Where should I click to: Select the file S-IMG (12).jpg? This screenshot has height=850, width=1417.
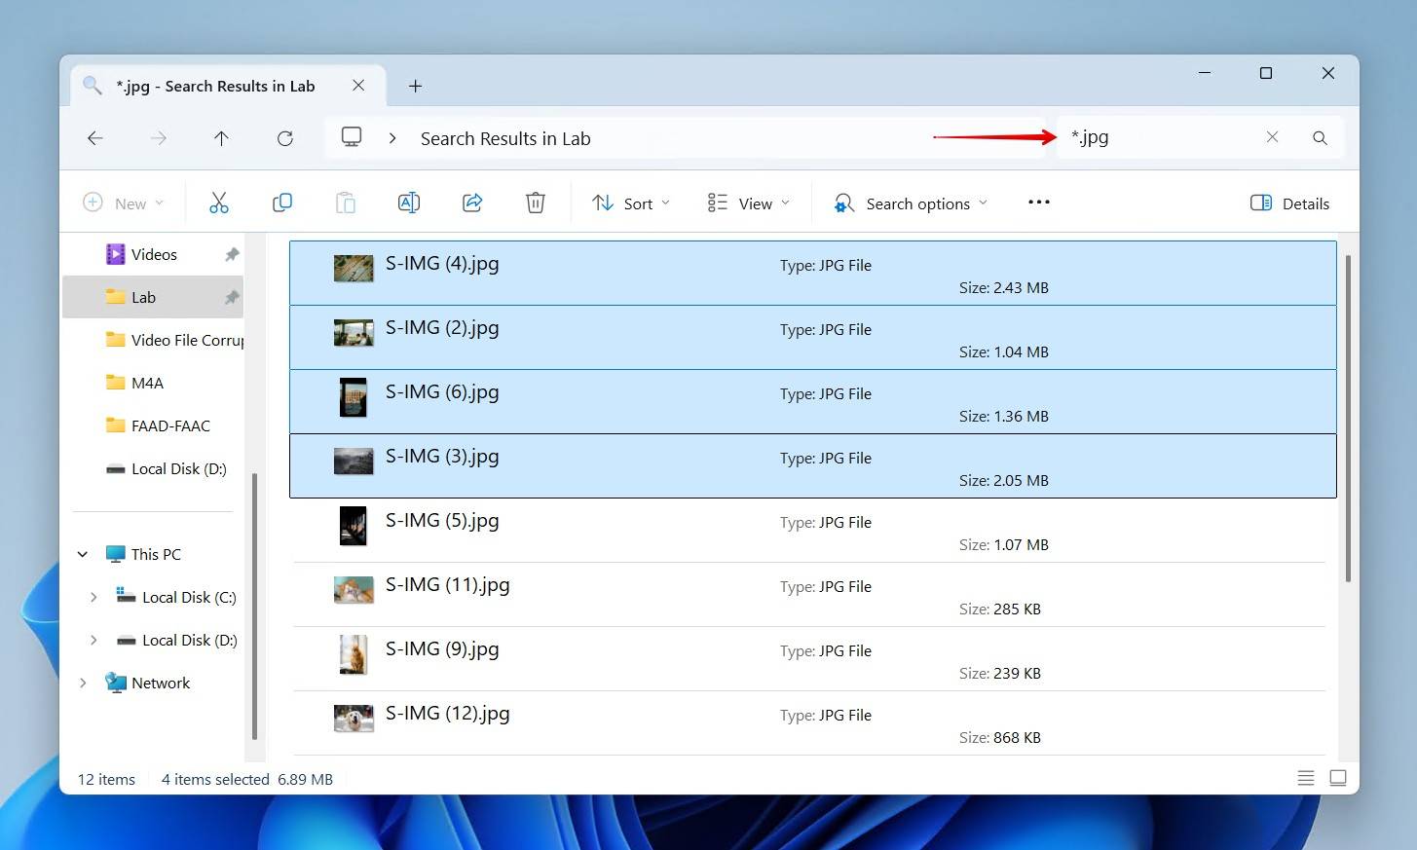[x=812, y=723]
